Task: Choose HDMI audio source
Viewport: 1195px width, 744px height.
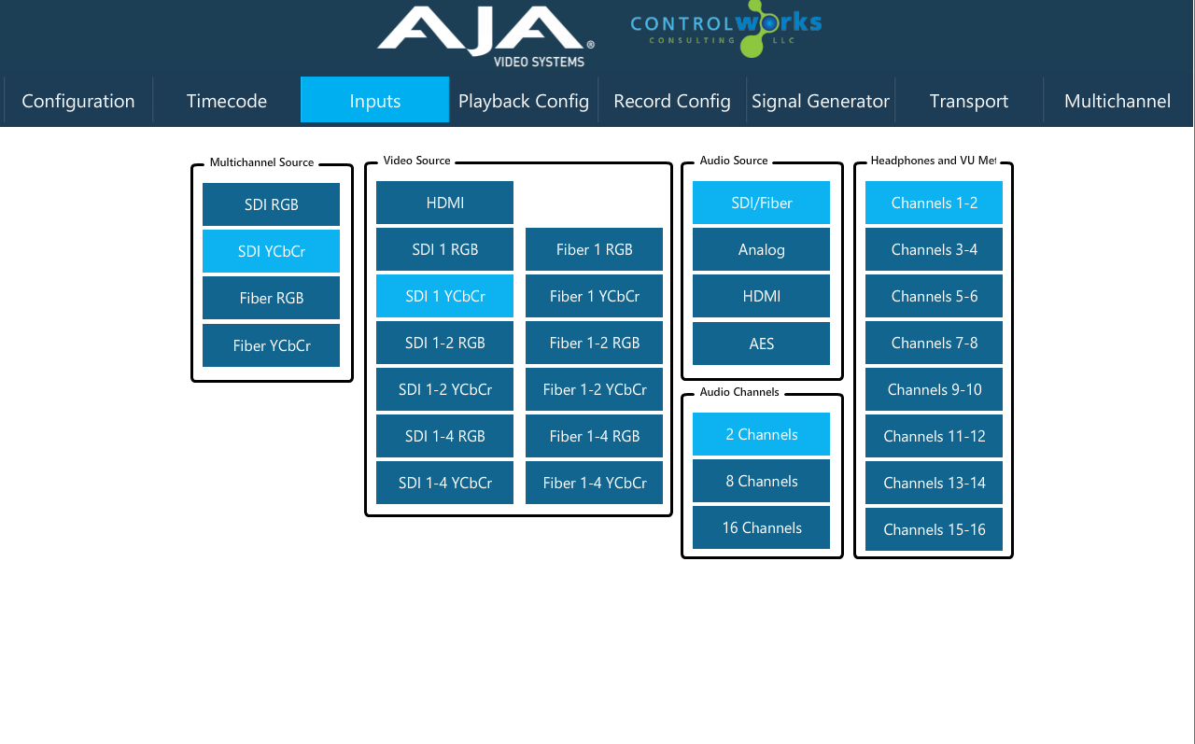Action: pos(761,296)
